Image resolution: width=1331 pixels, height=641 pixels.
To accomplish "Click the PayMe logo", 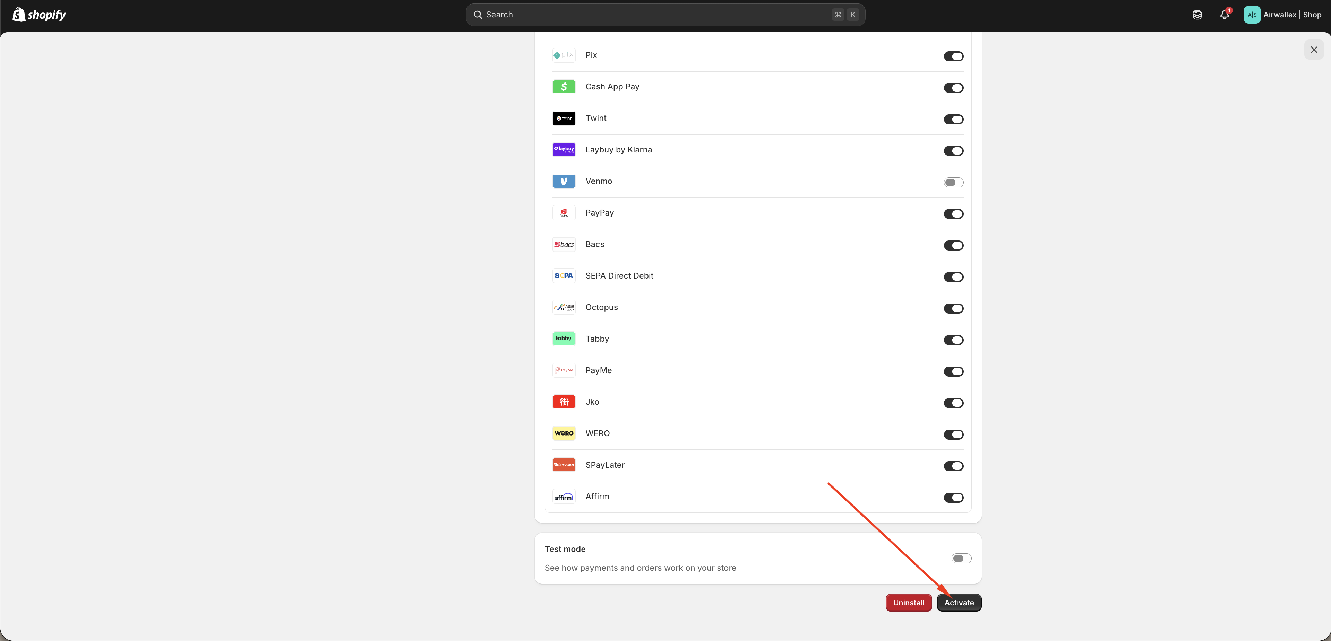I will pyautogui.click(x=564, y=370).
